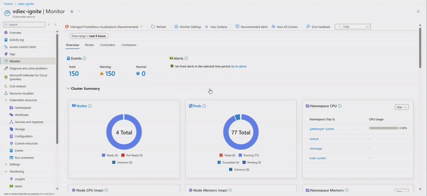Switch to the Controllers tab
Screen dimensions: 427x196
(x=108, y=45)
